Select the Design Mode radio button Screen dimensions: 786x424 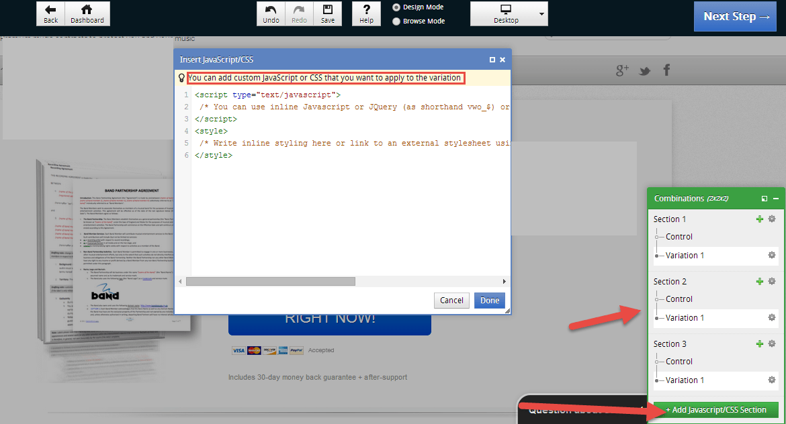pyautogui.click(x=396, y=8)
